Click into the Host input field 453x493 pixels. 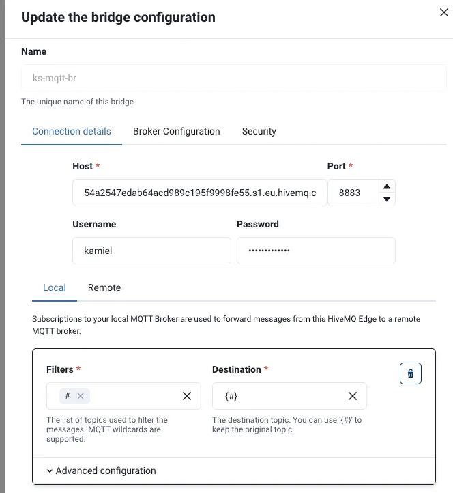click(200, 193)
